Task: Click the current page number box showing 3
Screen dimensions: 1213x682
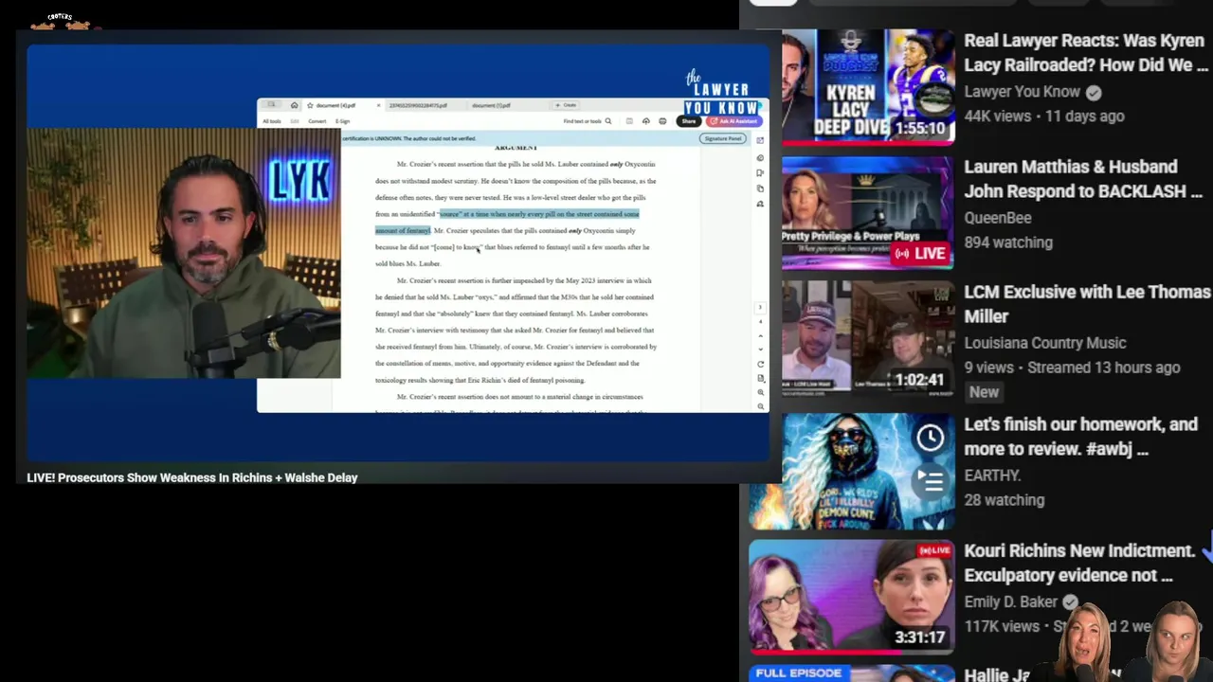Action: [760, 307]
